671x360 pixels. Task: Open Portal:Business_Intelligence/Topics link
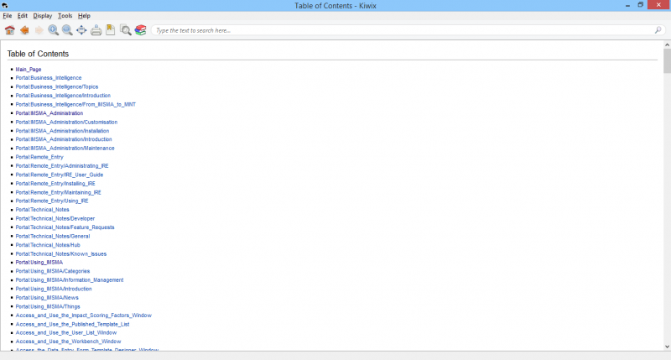click(x=56, y=87)
